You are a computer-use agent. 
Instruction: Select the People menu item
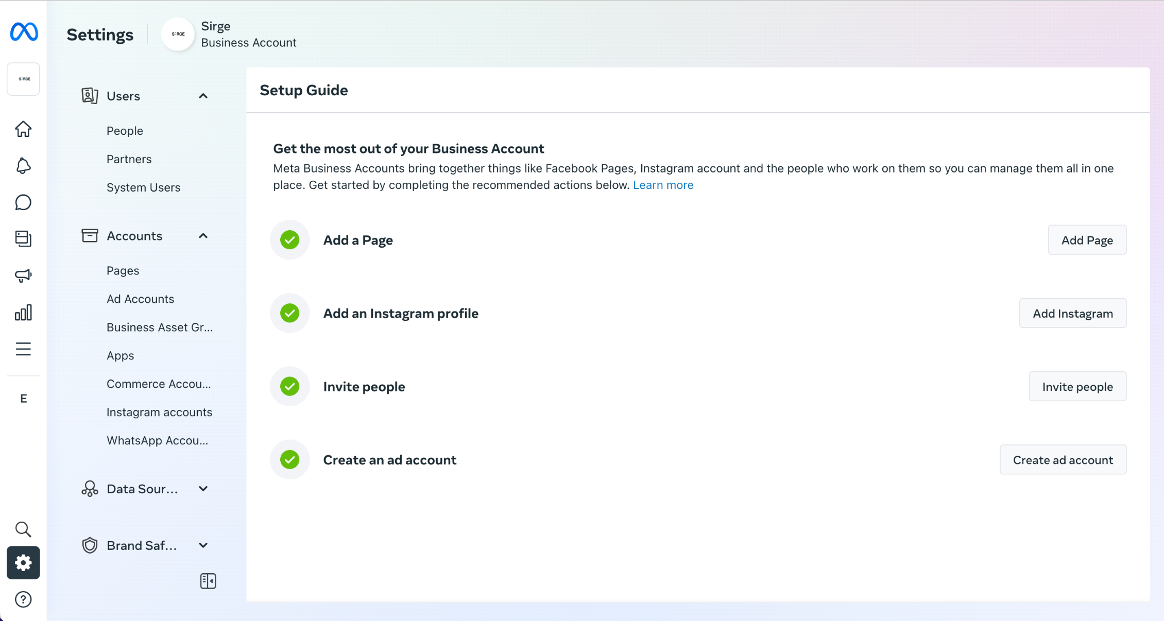[x=125, y=131]
